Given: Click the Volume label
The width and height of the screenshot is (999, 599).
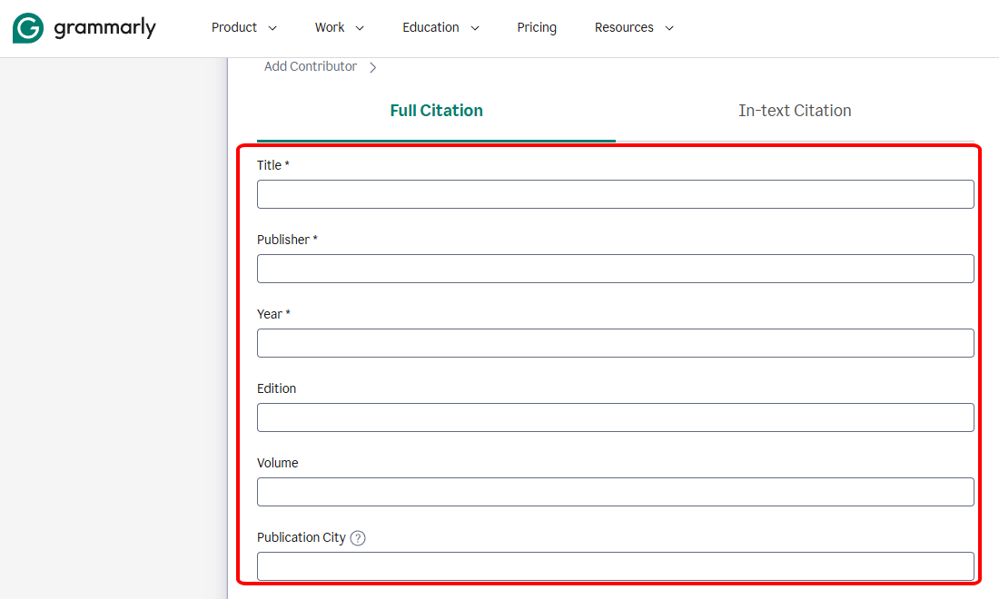Looking at the screenshot, I should tap(278, 464).
